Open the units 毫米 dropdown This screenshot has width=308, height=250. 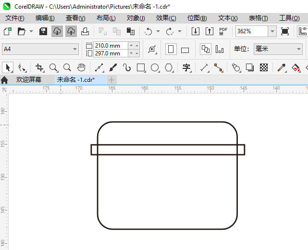tap(278, 49)
